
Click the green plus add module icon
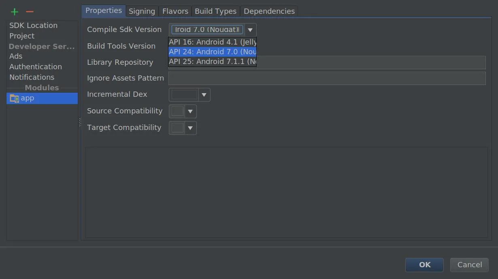(15, 12)
